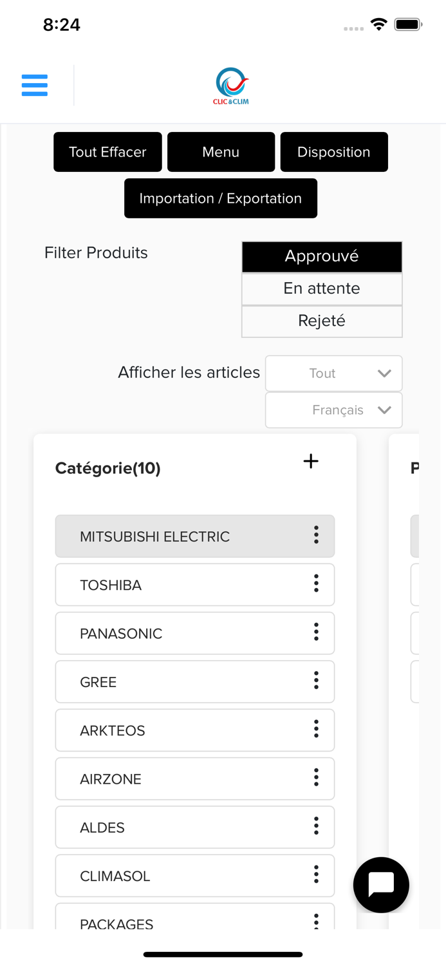Open the three-dot menu for TOSHIBA
The width and height of the screenshot is (446, 966).
pyautogui.click(x=316, y=584)
